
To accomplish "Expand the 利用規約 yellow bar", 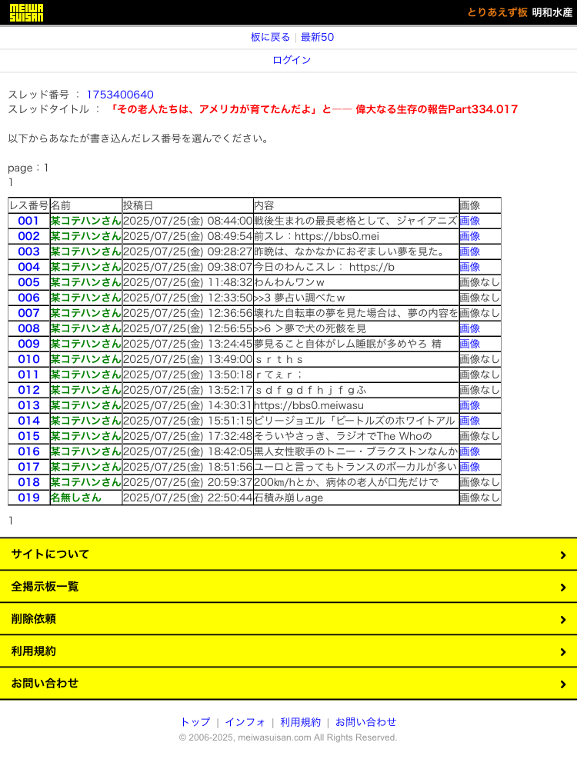I will 288,651.
